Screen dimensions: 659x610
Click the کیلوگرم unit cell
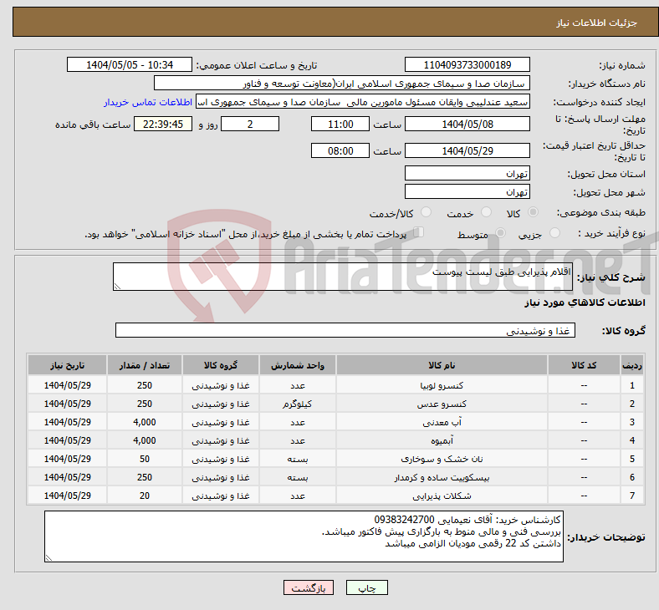298,404
